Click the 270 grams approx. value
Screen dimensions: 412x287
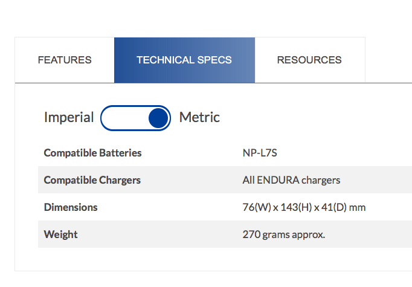(x=284, y=234)
